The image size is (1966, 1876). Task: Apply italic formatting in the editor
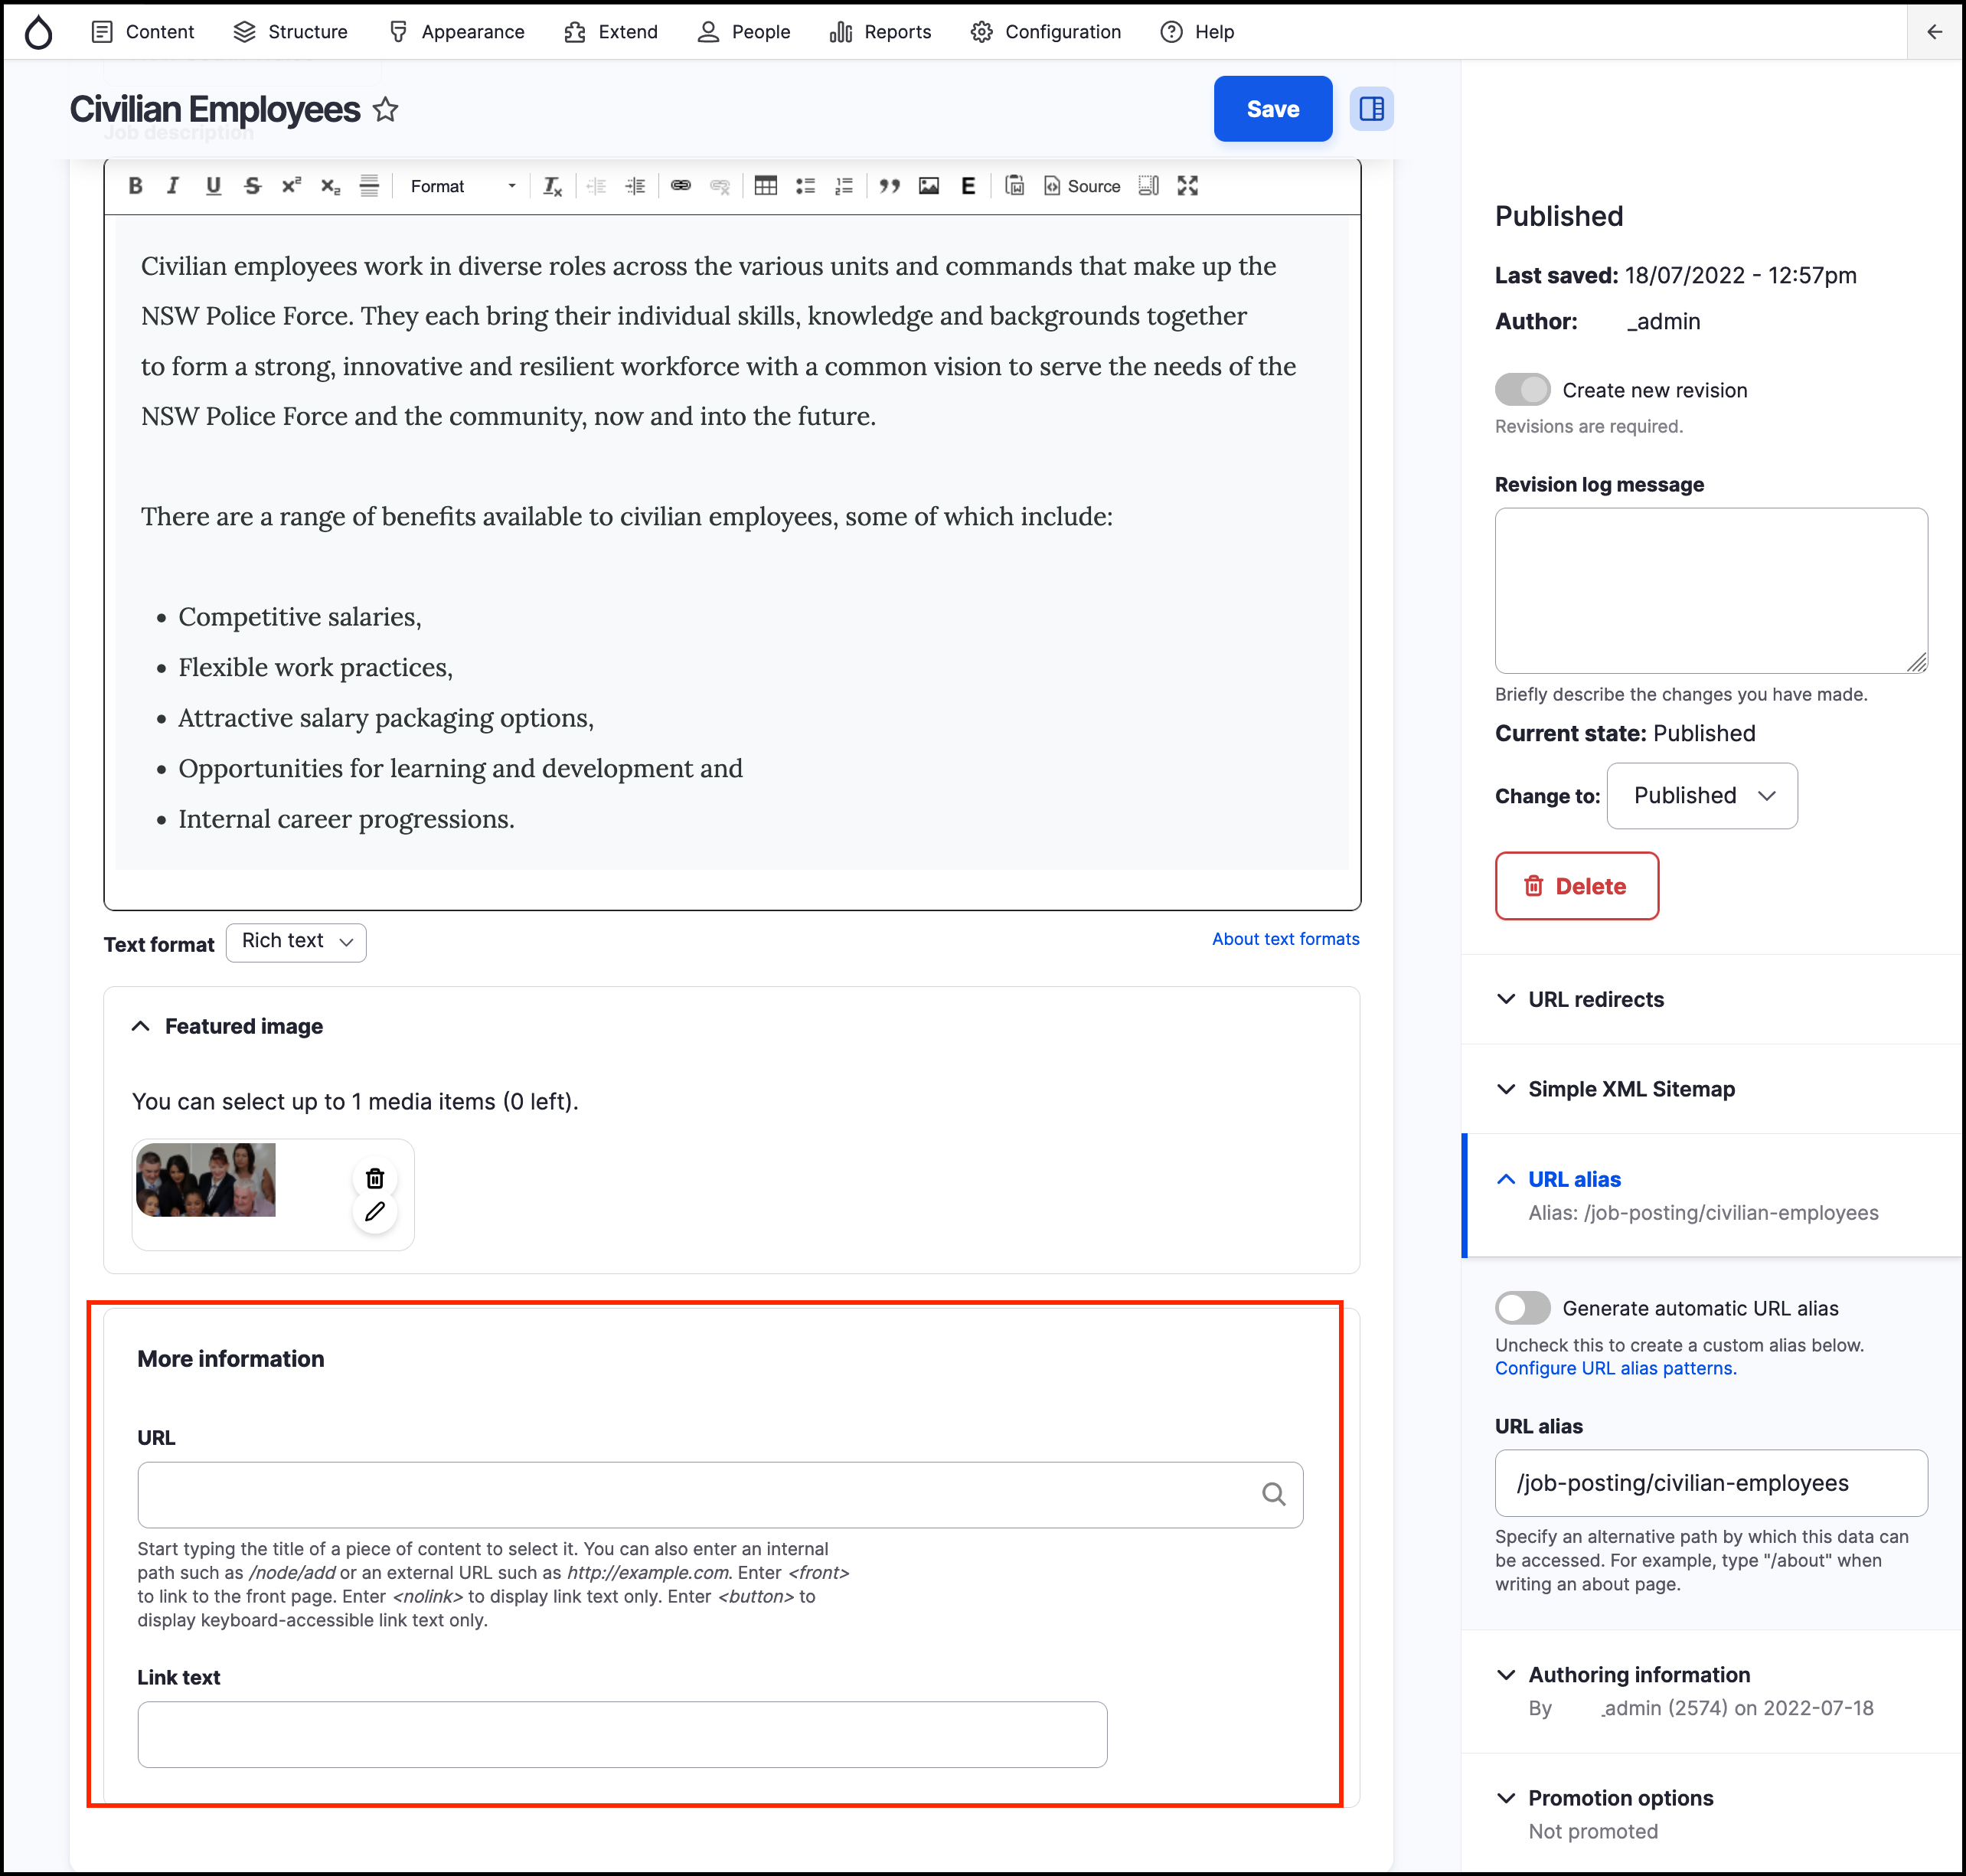pos(173,186)
